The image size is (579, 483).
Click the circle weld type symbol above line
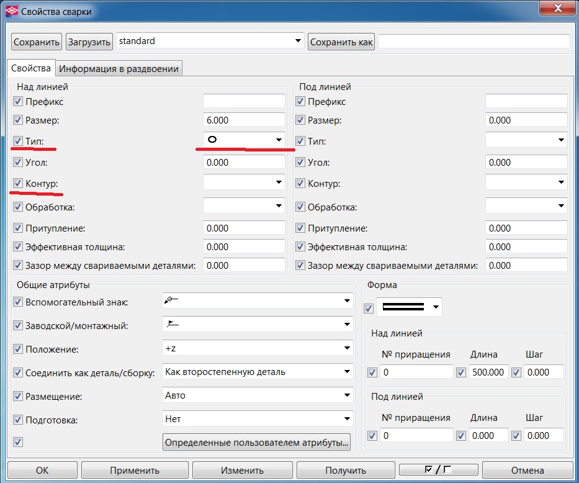tap(212, 140)
